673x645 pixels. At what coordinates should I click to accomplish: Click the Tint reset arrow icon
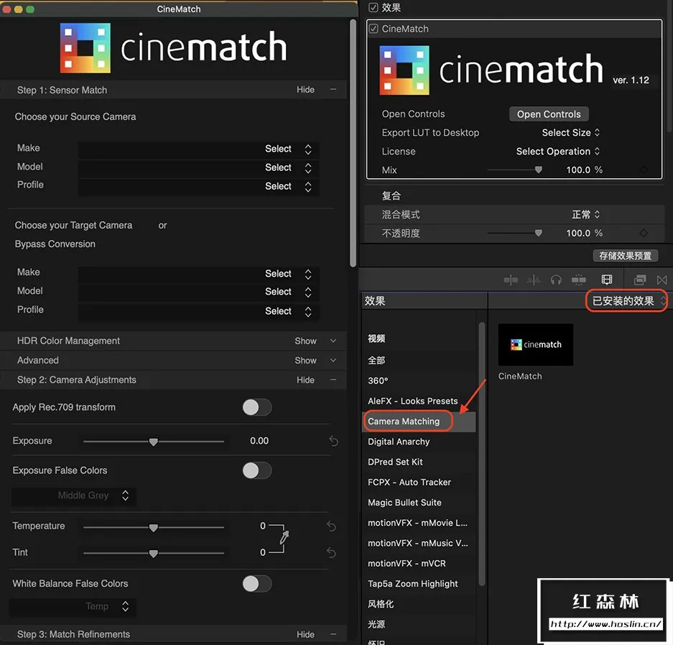331,552
